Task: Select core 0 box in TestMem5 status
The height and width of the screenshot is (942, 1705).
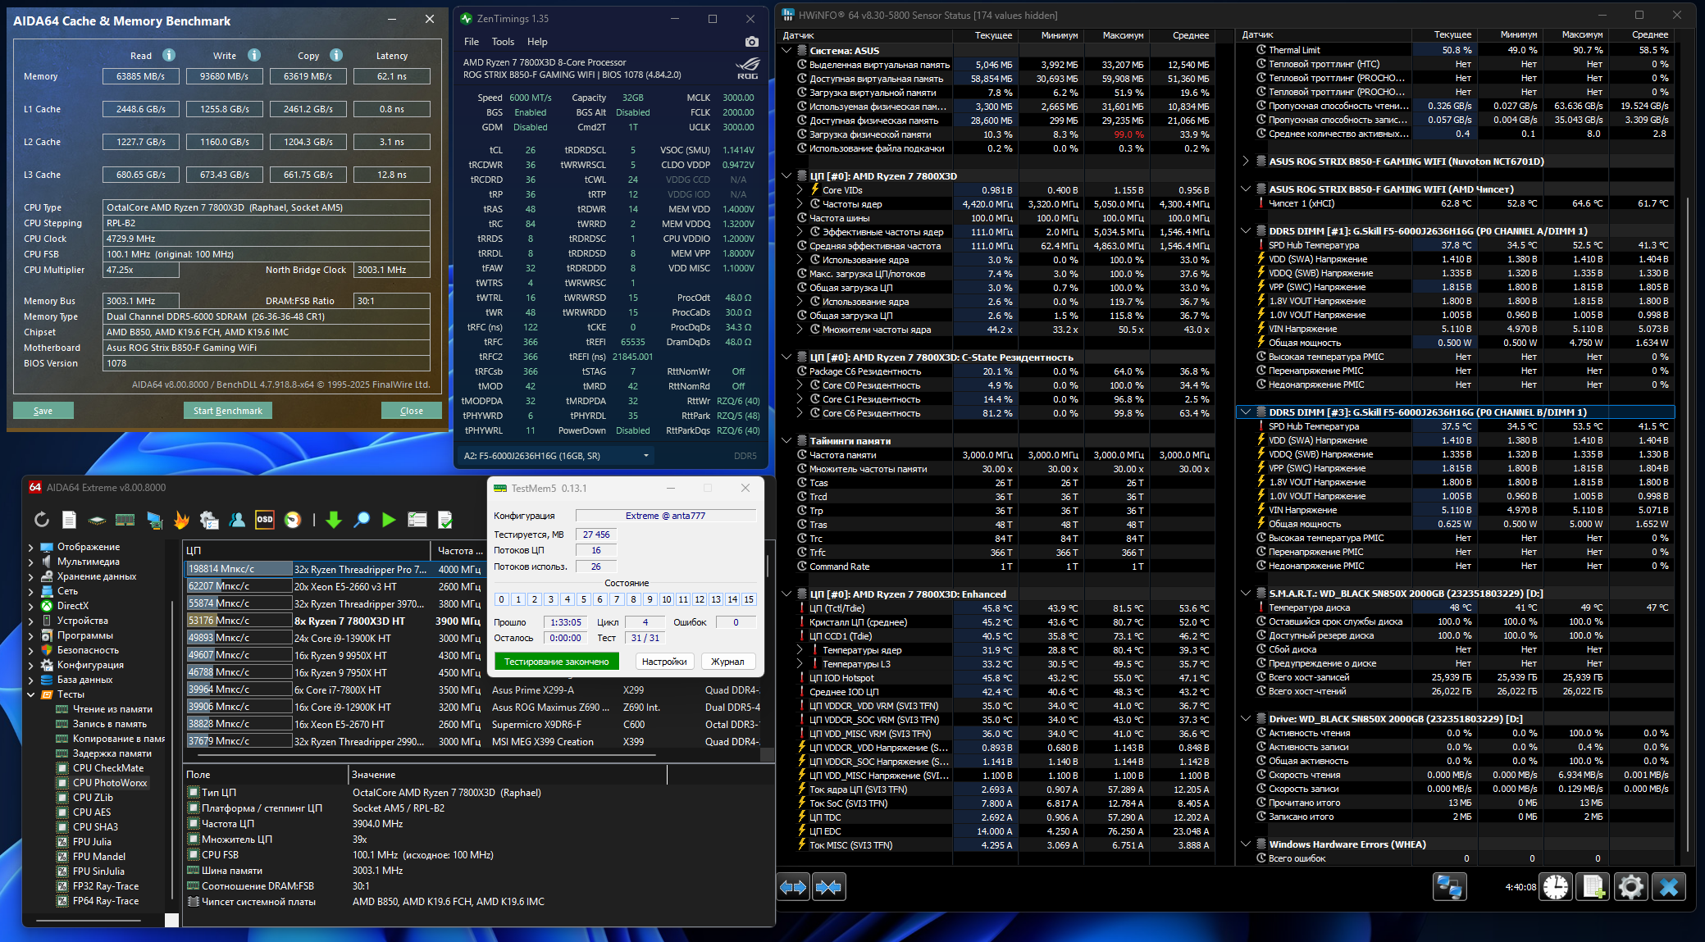Action: pyautogui.click(x=501, y=599)
